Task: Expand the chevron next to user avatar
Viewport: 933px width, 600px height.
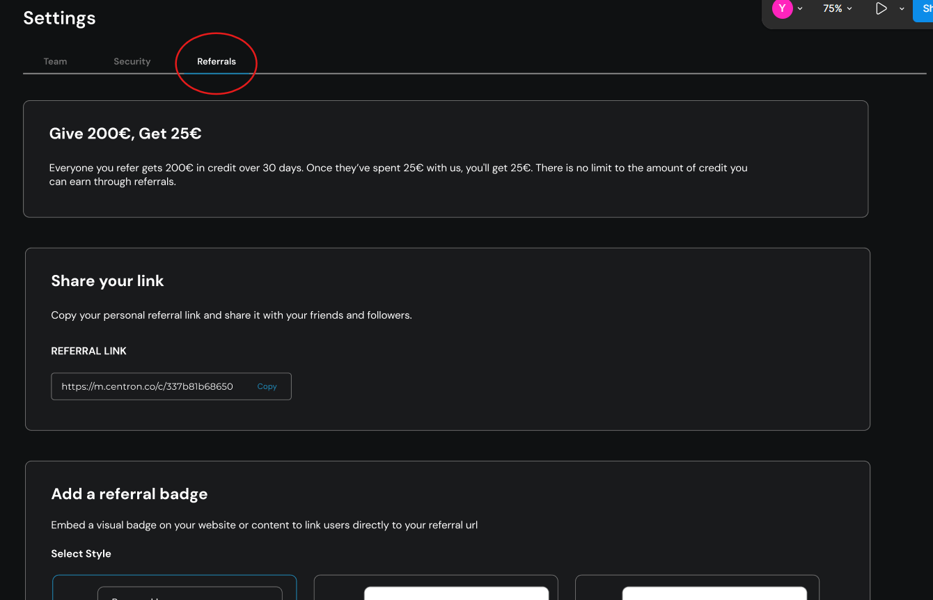Action: [800, 8]
